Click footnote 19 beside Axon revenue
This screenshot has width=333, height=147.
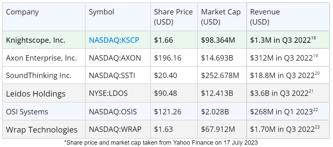tap(315, 56)
